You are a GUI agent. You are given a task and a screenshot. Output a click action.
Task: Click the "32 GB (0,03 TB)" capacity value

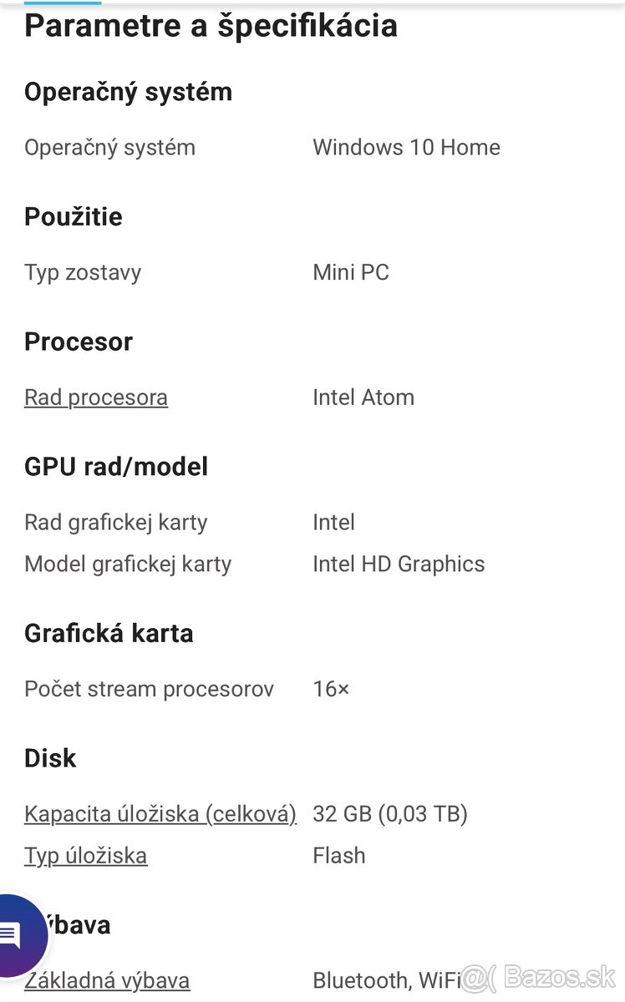coord(390,814)
